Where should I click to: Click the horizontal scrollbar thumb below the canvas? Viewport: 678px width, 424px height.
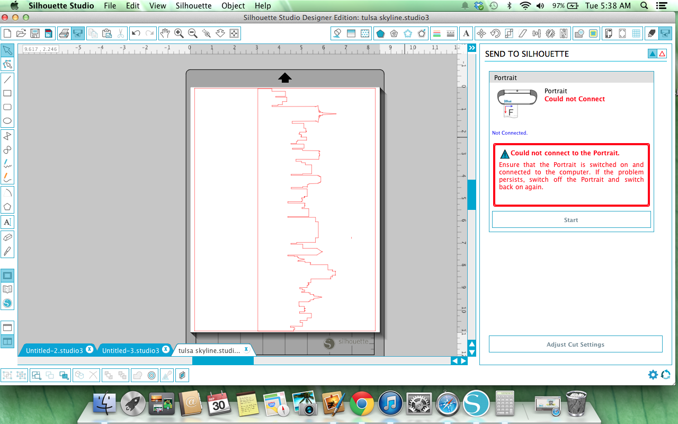point(222,361)
